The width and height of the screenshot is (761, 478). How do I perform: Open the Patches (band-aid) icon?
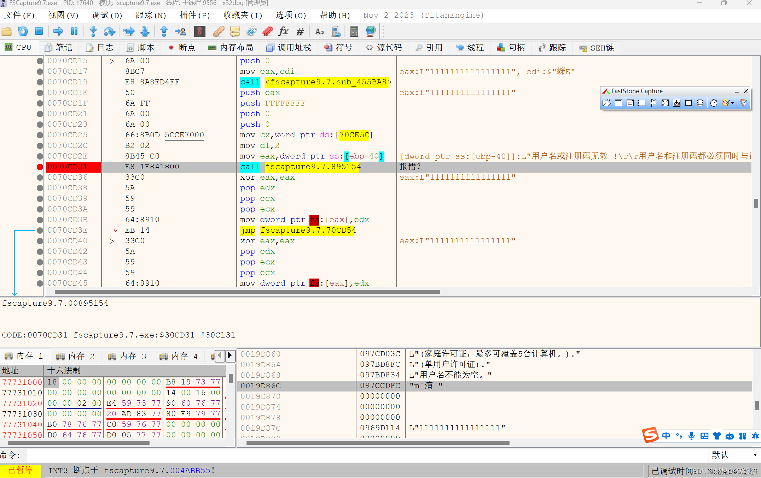click(219, 31)
